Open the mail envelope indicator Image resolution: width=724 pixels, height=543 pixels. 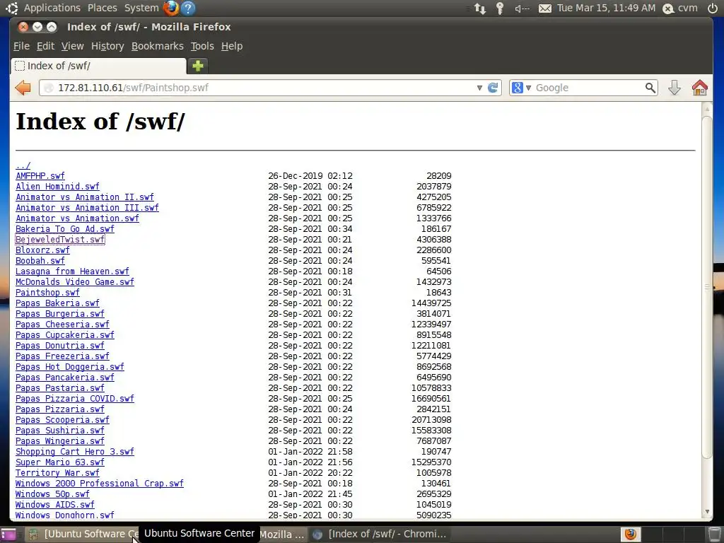(545, 8)
